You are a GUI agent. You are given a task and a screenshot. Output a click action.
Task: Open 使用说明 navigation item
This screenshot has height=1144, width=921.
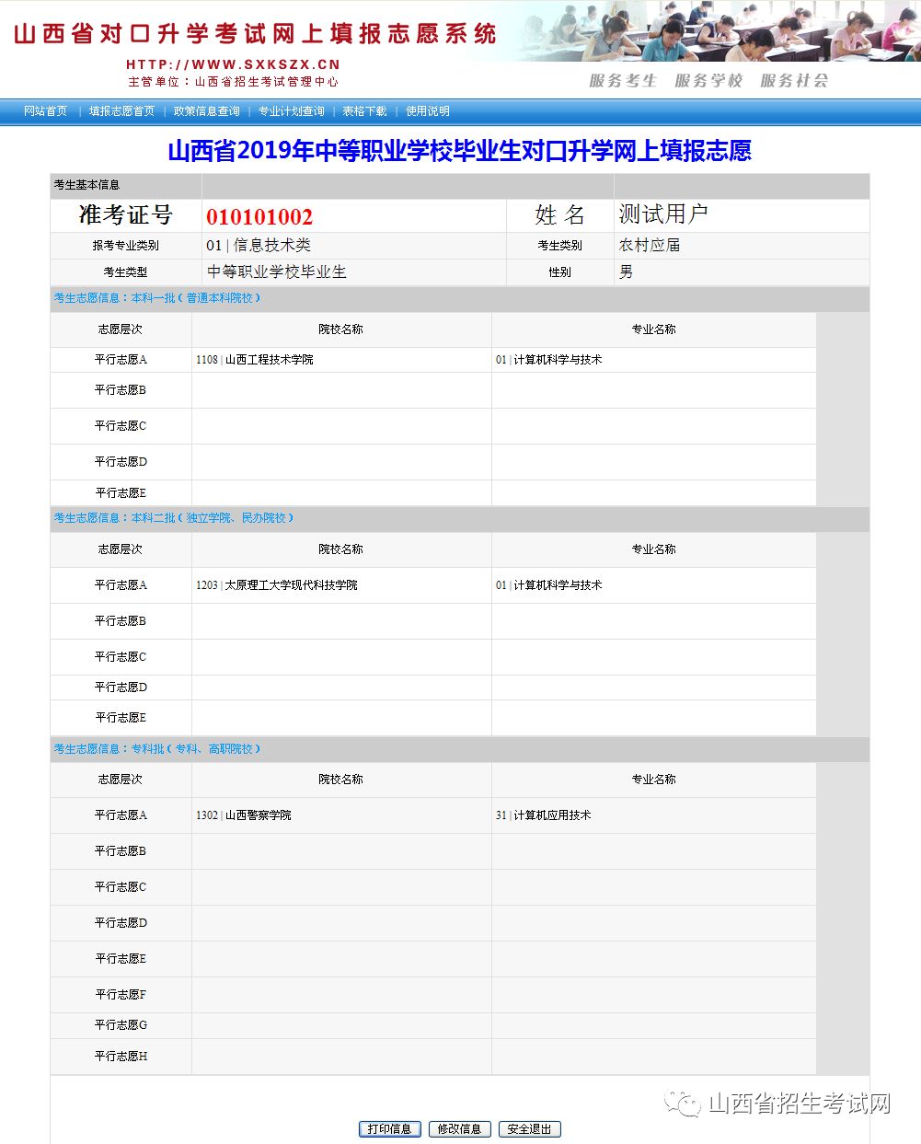[428, 111]
